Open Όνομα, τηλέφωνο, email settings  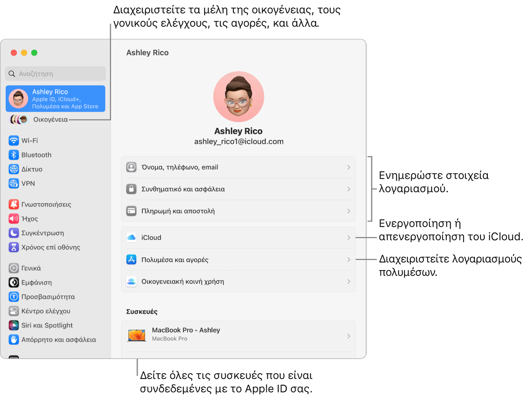[x=238, y=167]
